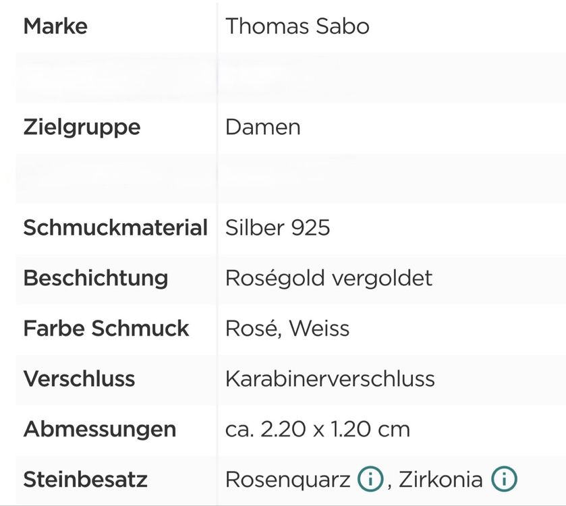The image size is (566, 506).
Task: Select the ca. 2.20 x 1.20 cm value
Action: (x=318, y=430)
